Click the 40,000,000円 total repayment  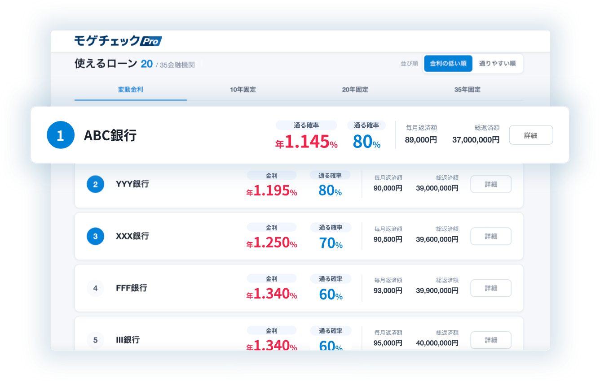click(437, 343)
